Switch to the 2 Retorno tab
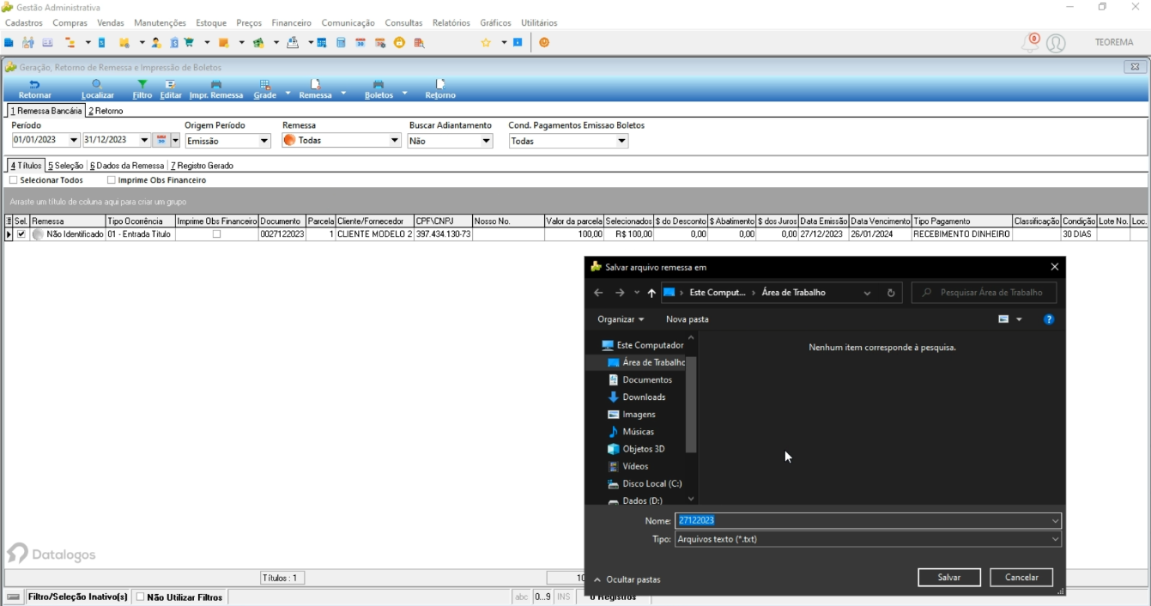The image size is (1151, 606). pyautogui.click(x=106, y=111)
